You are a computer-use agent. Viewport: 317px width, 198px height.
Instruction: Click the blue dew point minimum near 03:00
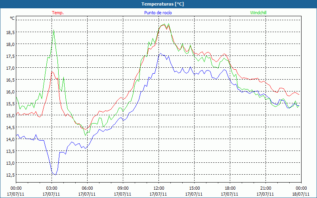pos(55,175)
